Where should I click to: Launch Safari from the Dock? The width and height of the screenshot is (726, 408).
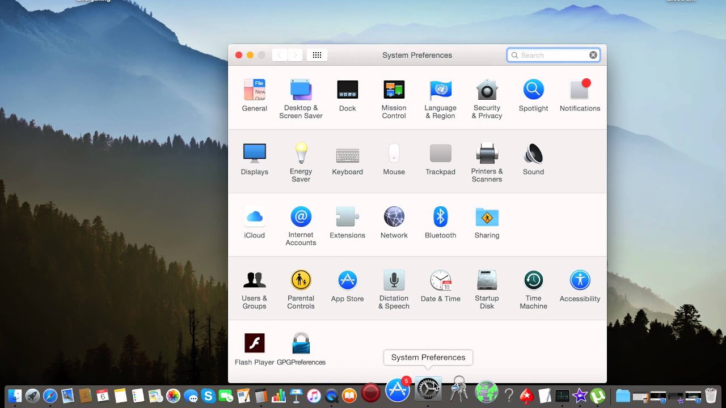click(x=50, y=396)
